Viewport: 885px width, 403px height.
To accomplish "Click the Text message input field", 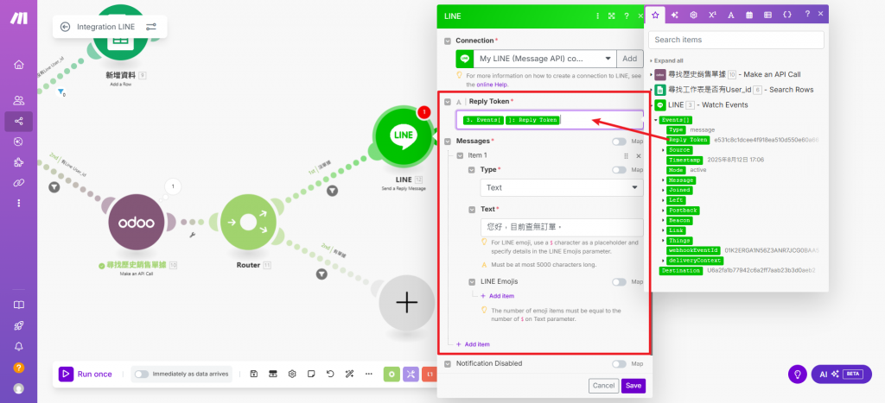I will tap(562, 227).
